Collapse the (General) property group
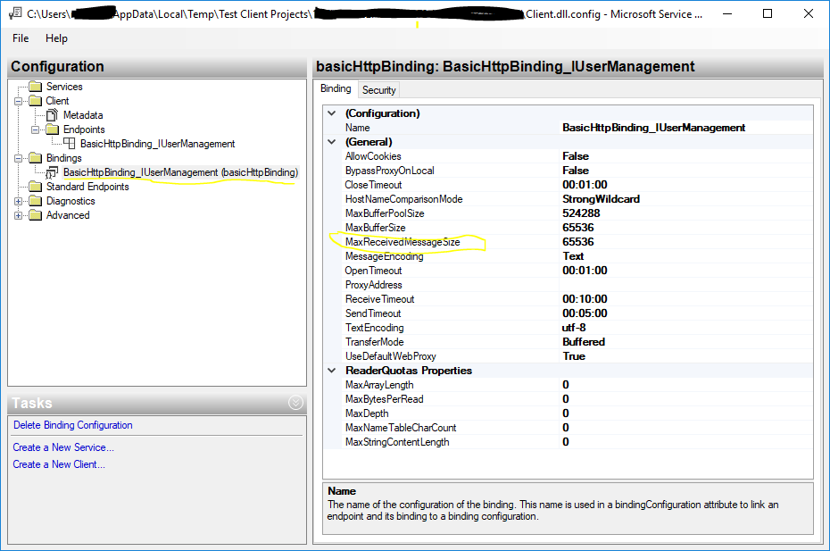This screenshot has width=830, height=551. coord(332,142)
